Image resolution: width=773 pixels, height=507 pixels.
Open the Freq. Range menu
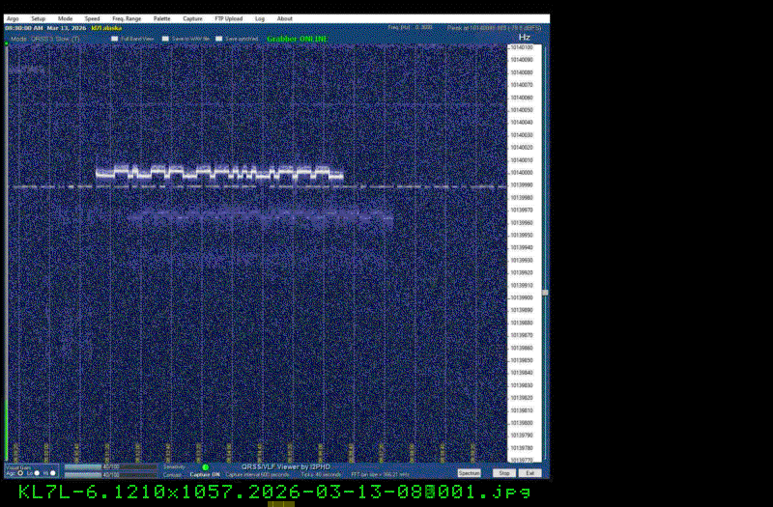126,18
